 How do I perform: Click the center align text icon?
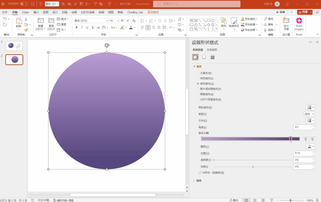pos(148,27)
